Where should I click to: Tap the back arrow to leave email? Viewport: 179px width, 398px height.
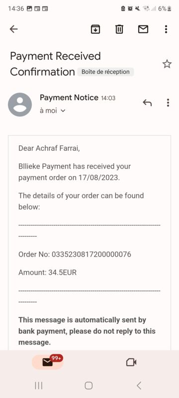pyautogui.click(x=14, y=29)
